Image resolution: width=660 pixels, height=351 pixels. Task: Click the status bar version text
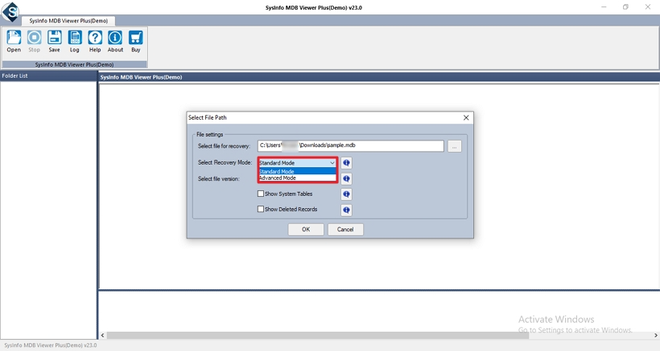coord(50,345)
